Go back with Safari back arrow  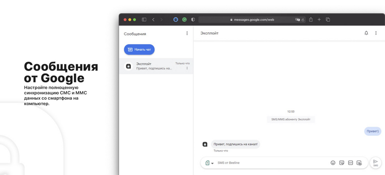pyautogui.click(x=153, y=20)
